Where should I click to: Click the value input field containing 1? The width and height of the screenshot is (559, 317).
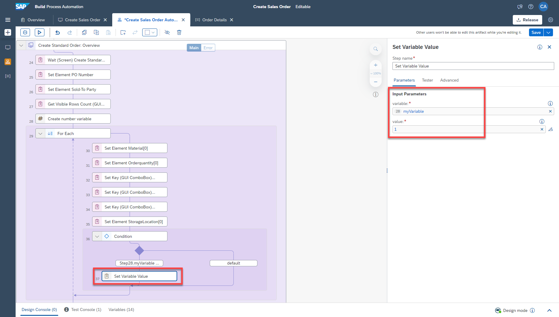pos(469,129)
